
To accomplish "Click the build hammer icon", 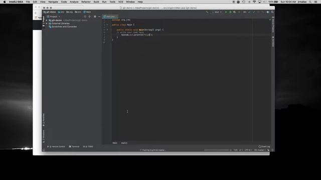I will pyautogui.click(x=207, y=12).
